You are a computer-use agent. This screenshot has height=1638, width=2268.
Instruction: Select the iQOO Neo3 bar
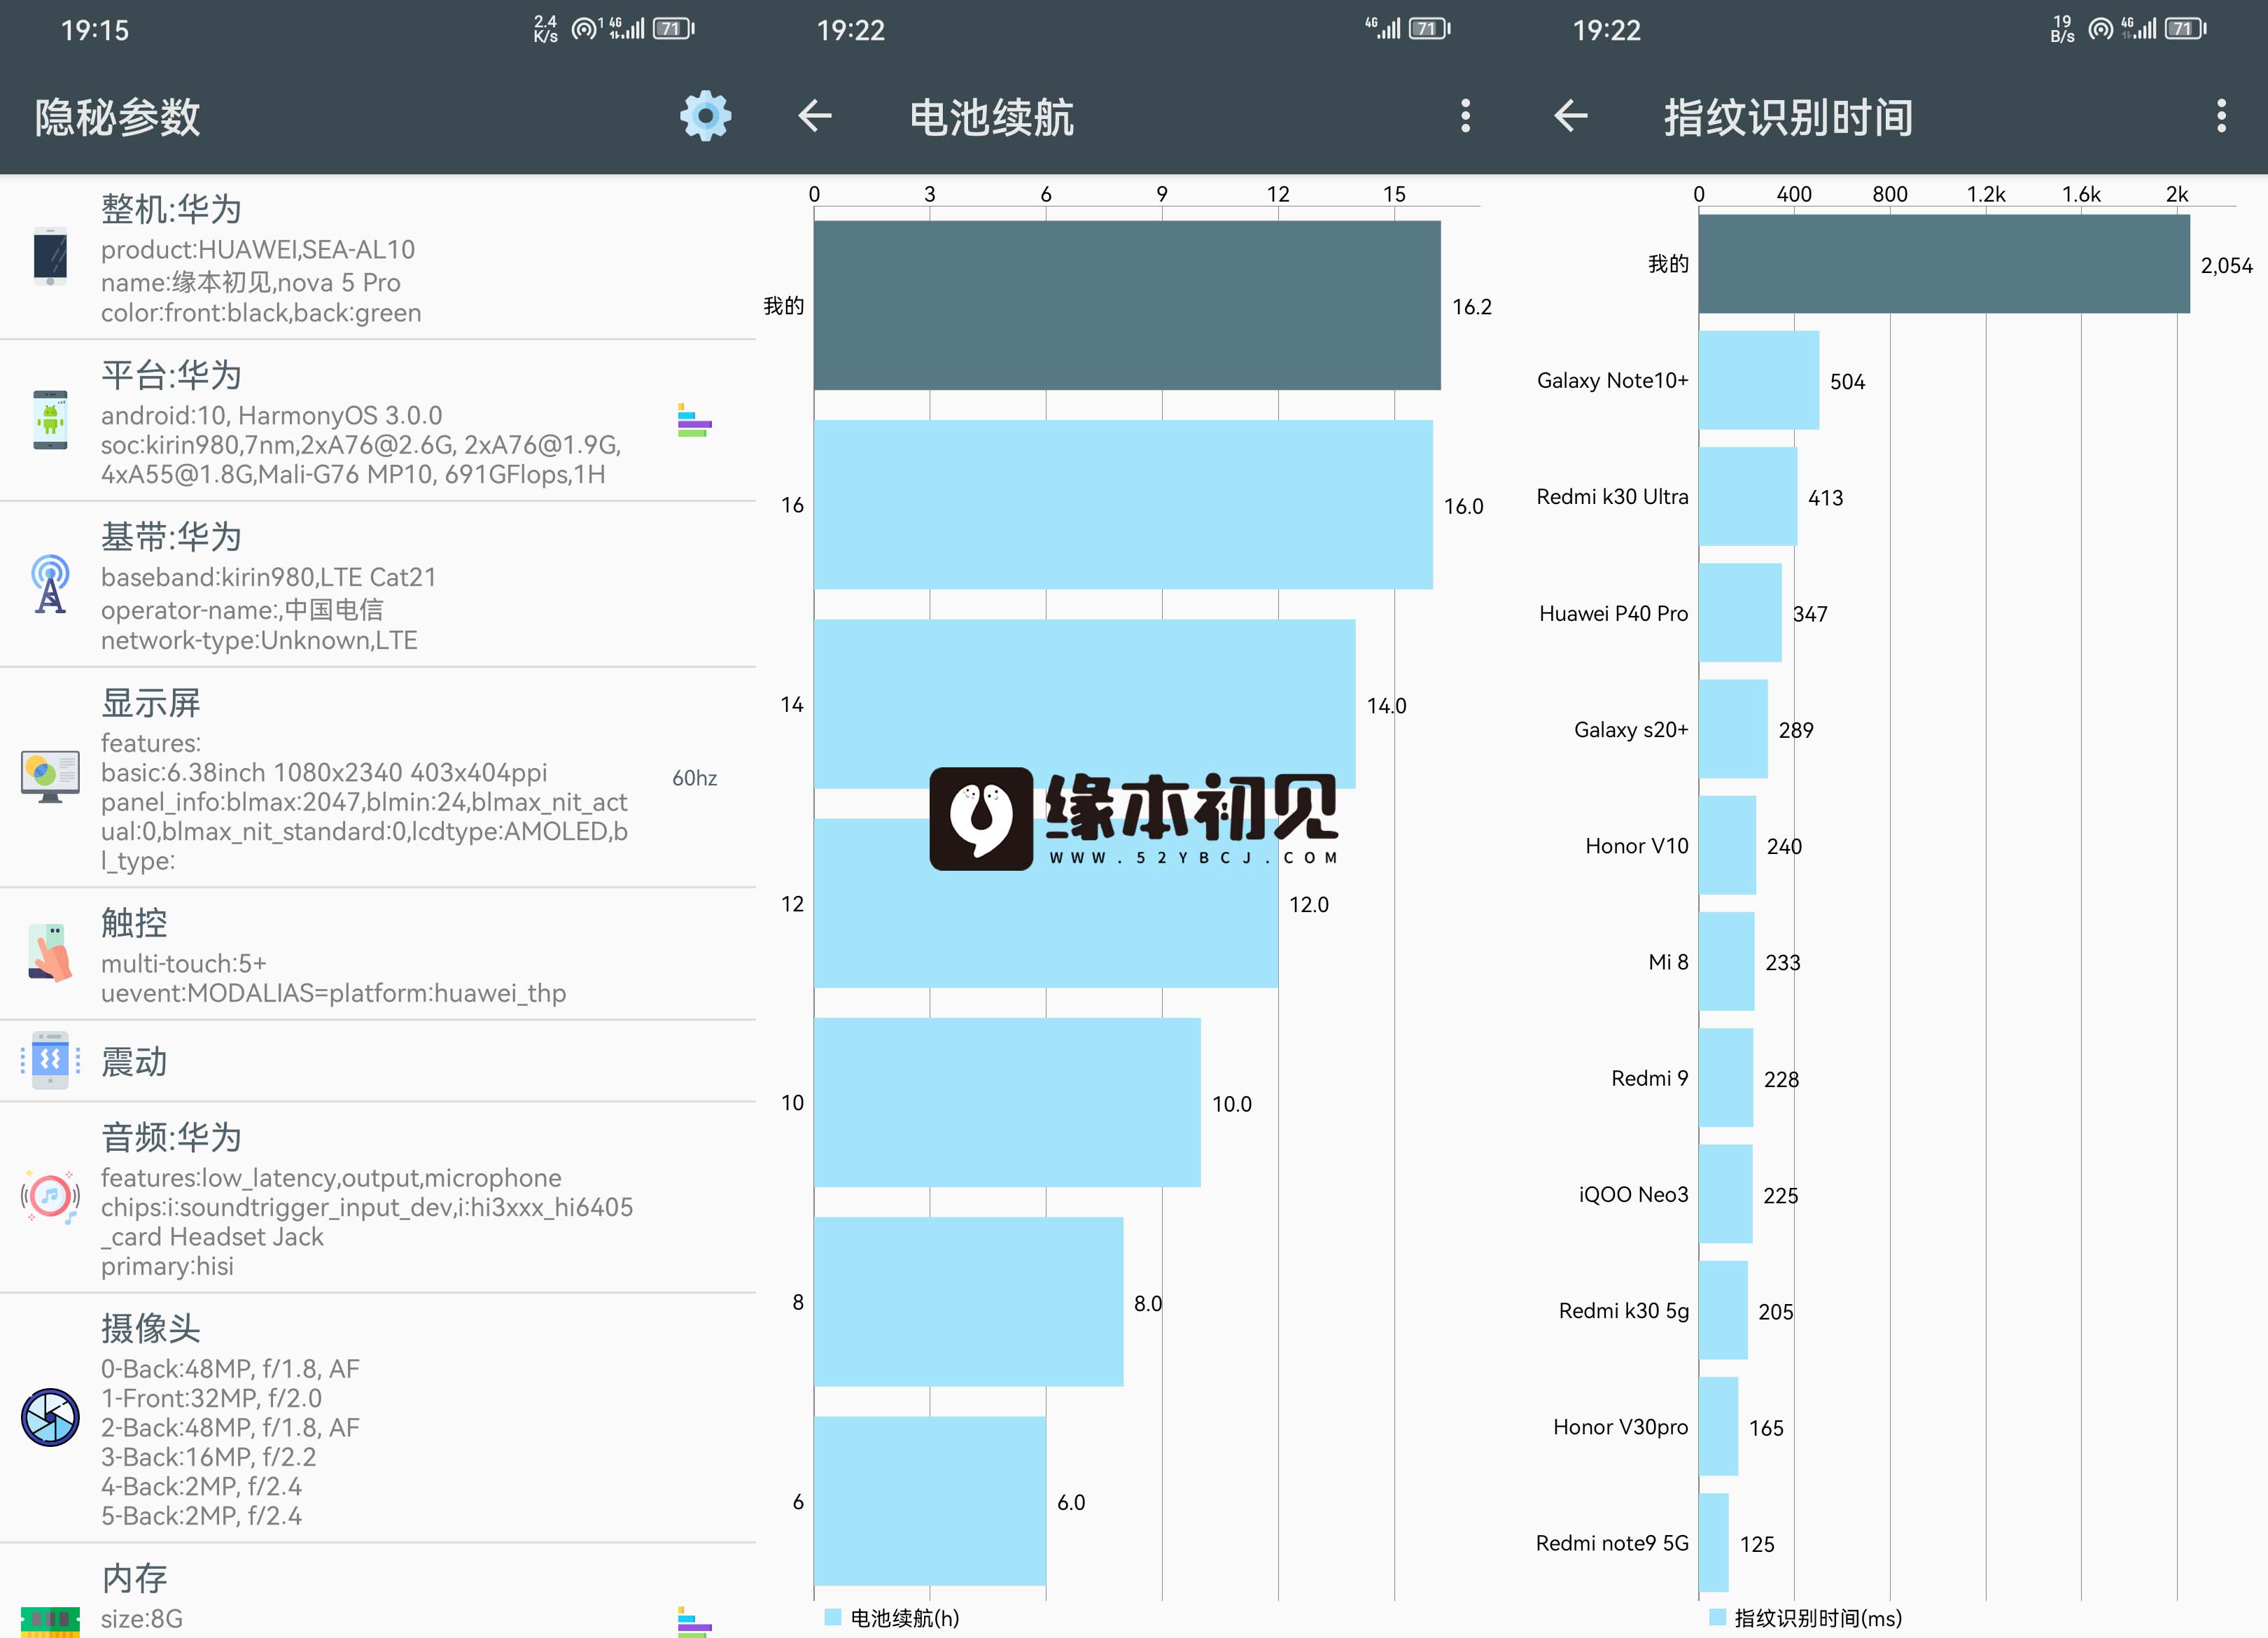point(1725,1194)
